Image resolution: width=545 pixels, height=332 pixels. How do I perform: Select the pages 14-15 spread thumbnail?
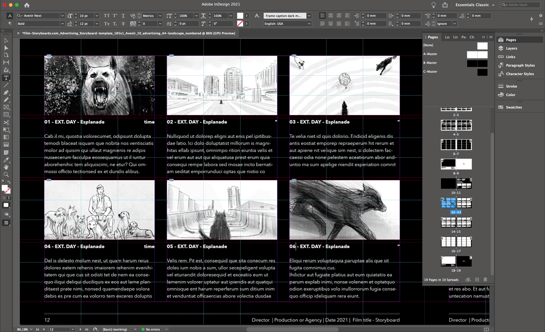click(x=456, y=223)
